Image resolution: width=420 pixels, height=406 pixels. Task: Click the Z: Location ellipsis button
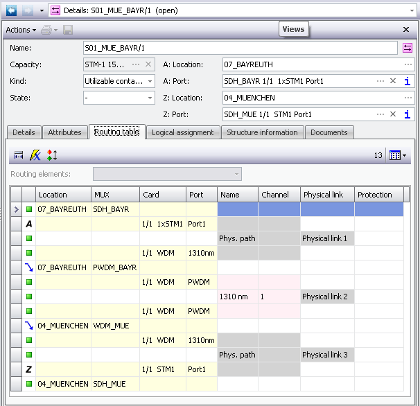[x=408, y=98]
